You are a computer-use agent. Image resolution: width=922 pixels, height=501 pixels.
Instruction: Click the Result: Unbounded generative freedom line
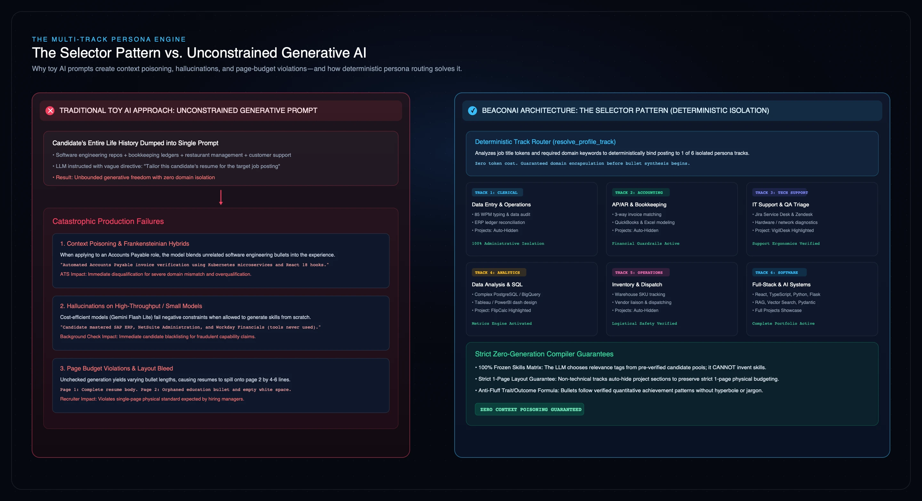(134, 177)
